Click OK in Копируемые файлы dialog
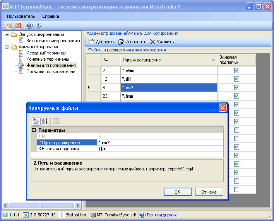274x221 pixels. pos(178,192)
